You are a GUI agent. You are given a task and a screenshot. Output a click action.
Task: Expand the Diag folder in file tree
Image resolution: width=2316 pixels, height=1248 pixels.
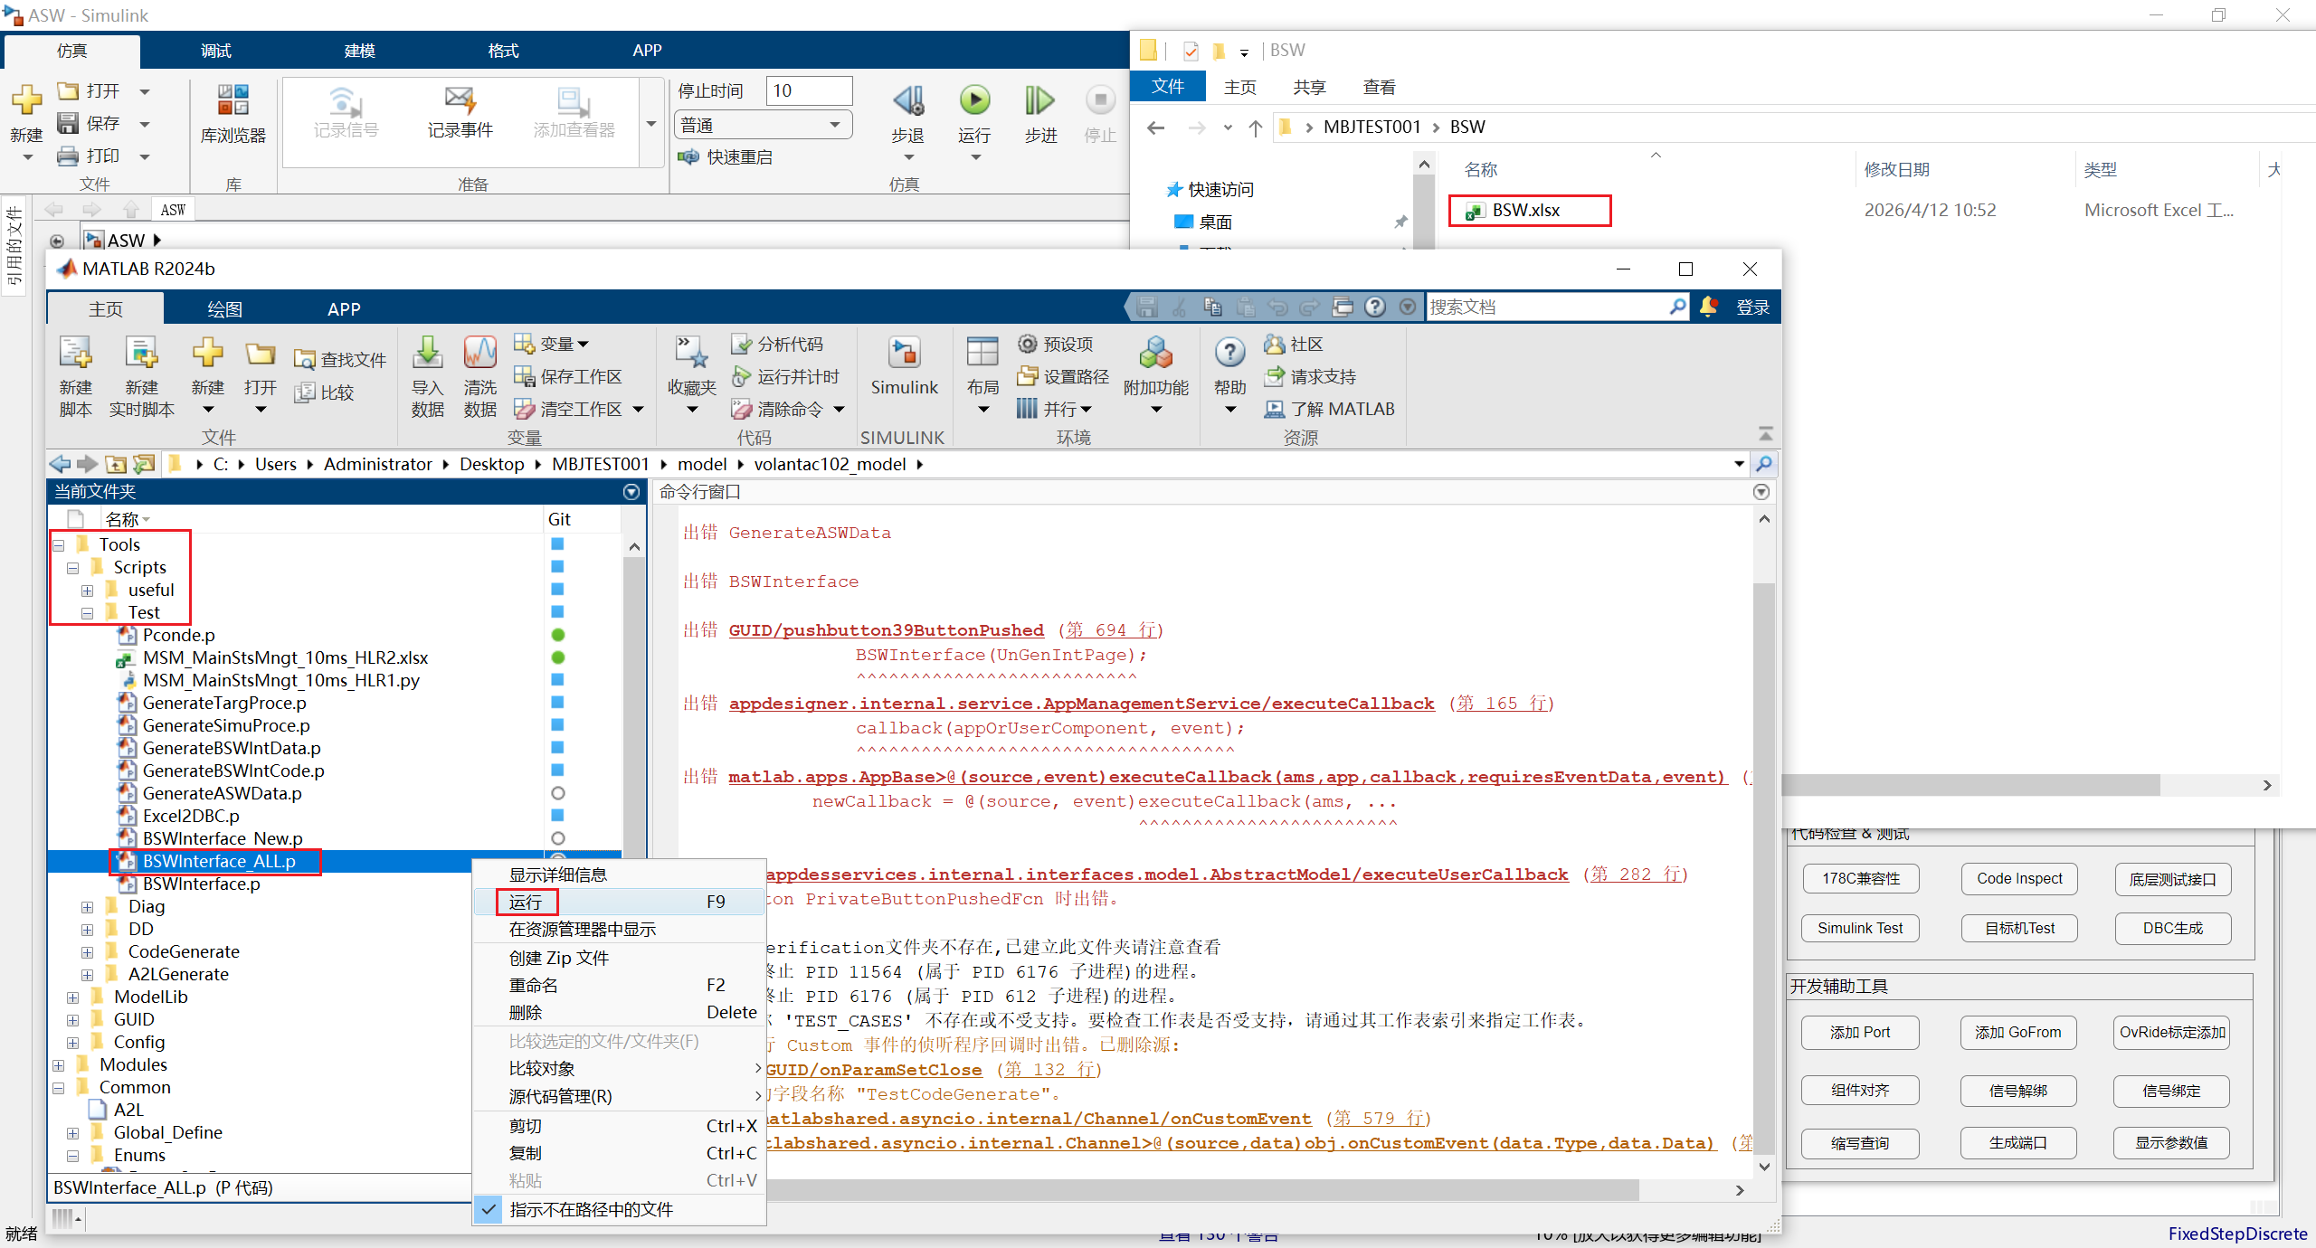[88, 907]
